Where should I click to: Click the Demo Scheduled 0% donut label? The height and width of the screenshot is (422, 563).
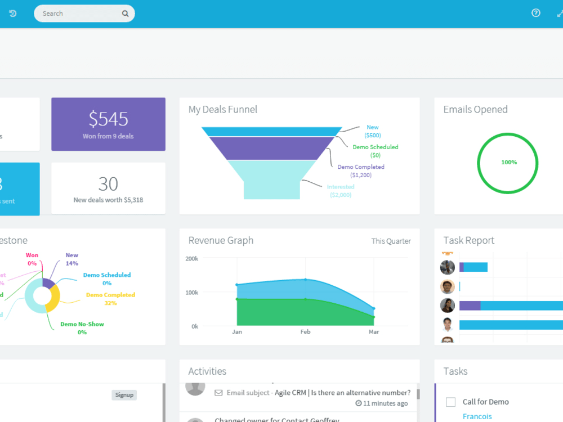[107, 279]
